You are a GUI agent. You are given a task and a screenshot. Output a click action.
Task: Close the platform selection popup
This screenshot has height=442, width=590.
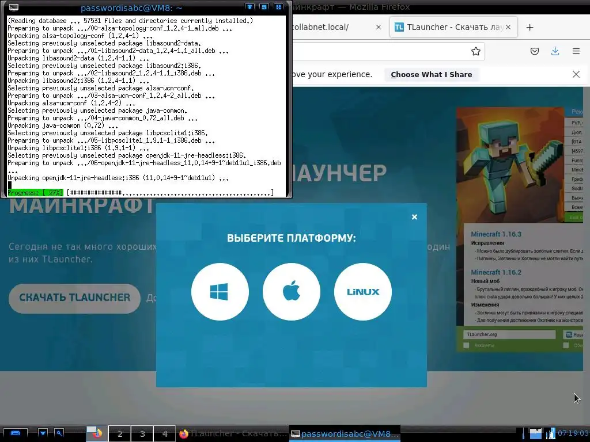414,217
